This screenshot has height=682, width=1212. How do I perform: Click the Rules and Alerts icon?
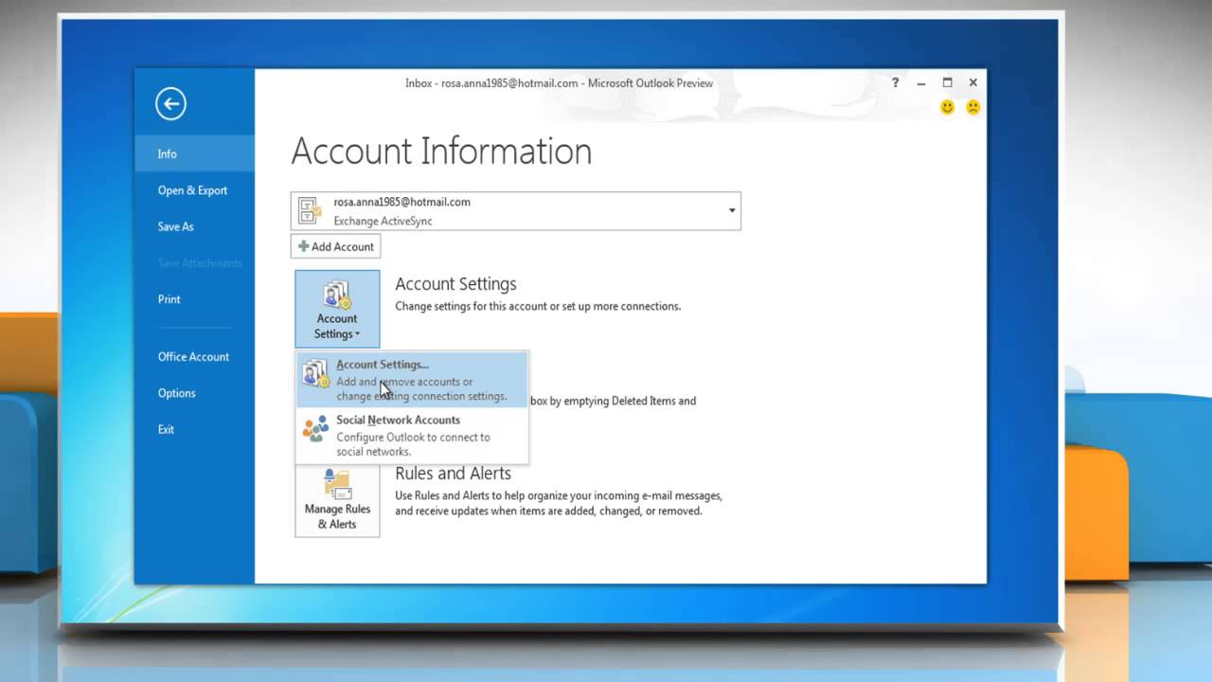pos(337,483)
